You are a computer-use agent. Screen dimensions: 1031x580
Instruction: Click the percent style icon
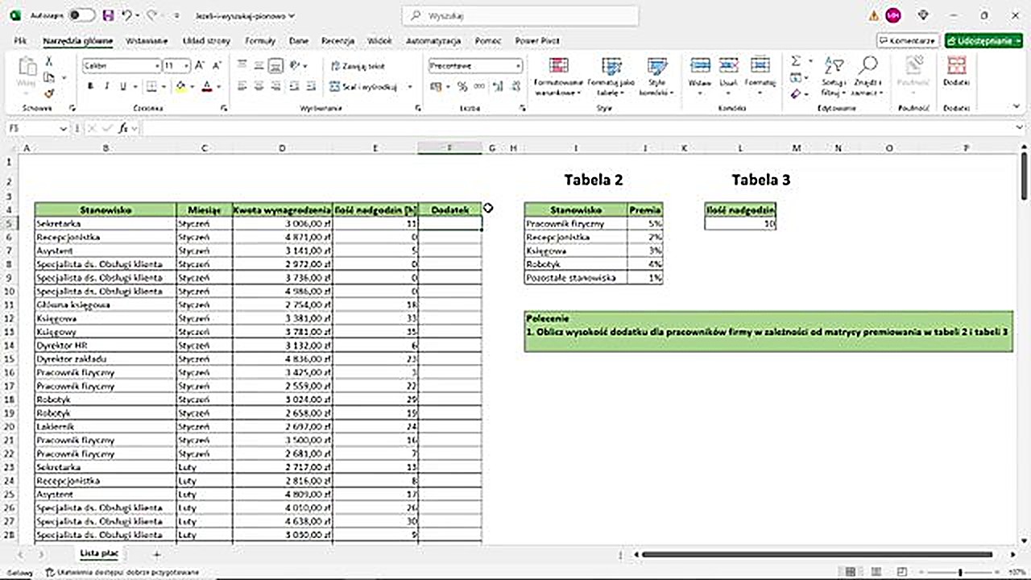point(463,86)
